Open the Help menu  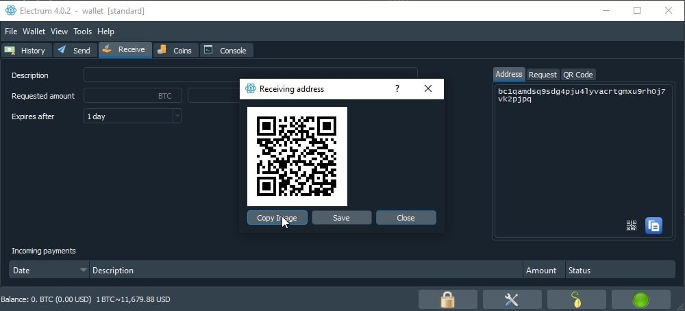(105, 32)
